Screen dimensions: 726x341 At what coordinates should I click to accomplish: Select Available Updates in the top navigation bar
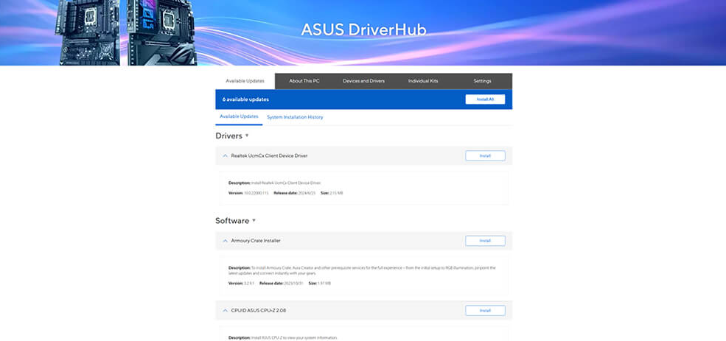[245, 81]
